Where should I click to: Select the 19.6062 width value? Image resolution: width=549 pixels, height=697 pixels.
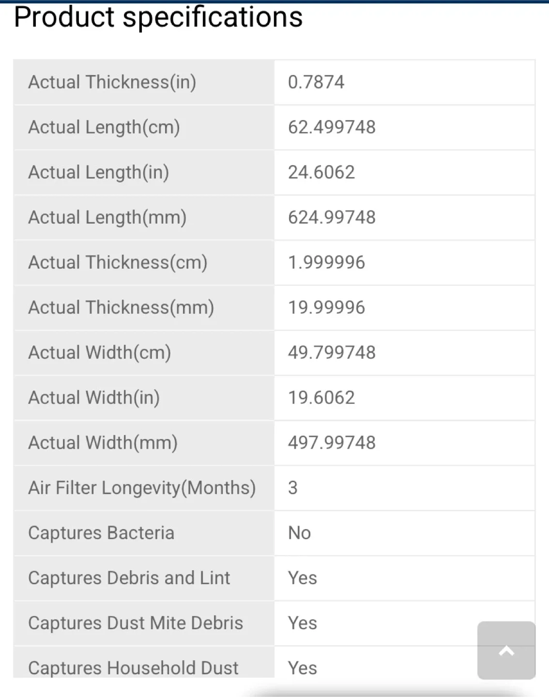pos(321,397)
